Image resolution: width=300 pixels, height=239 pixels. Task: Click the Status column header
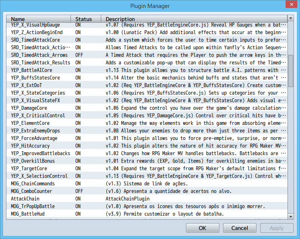(x=86, y=19)
